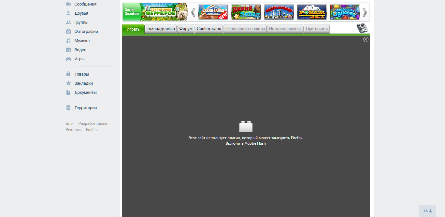Close the plugin notice with the X
Viewport: 445px width, 217px height.
(366, 39)
